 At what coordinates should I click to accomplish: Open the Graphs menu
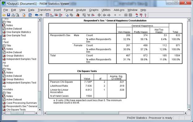(94, 10)
